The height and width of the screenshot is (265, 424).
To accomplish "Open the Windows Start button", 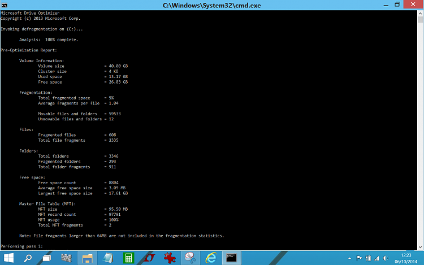I will pyautogui.click(x=8, y=258).
